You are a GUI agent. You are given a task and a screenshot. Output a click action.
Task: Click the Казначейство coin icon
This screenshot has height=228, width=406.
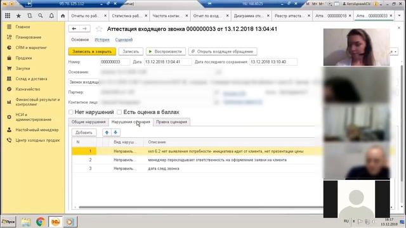tap(9, 89)
